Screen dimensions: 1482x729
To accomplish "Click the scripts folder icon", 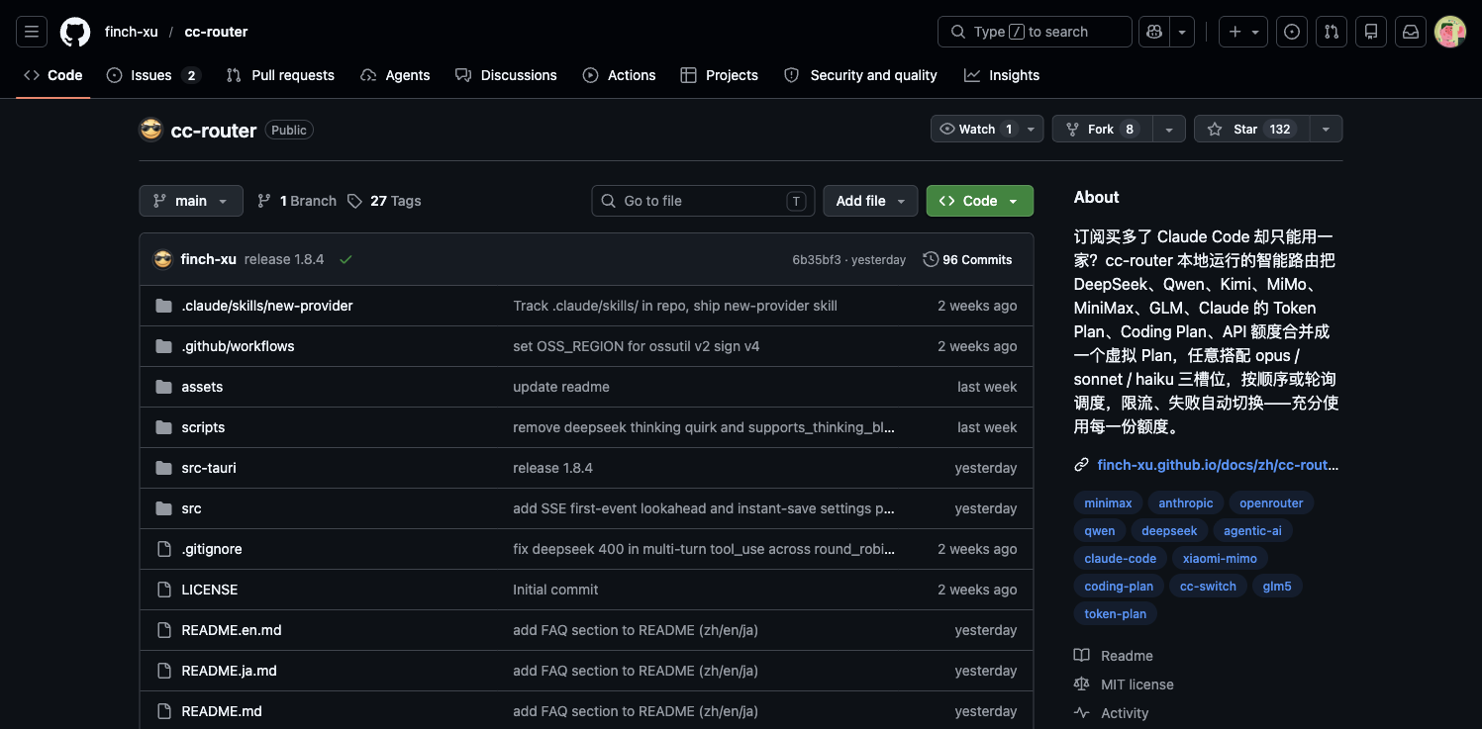I will 163,427.
